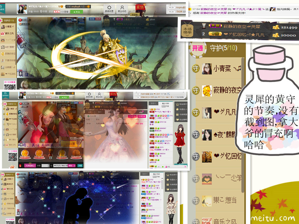Click heart-hands avatar in enlarged guardian list
Viewport: 299px width, 224px height.
pos(207,179)
